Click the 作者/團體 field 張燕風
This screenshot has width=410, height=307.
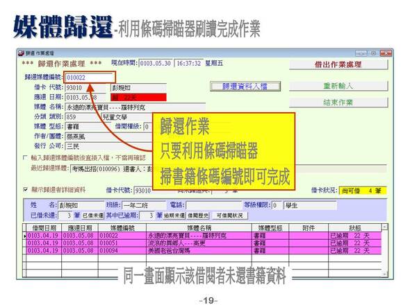point(108,137)
